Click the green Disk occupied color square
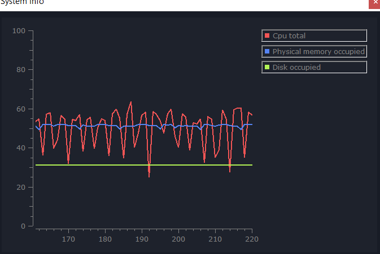This screenshot has width=380, height=254. point(267,67)
